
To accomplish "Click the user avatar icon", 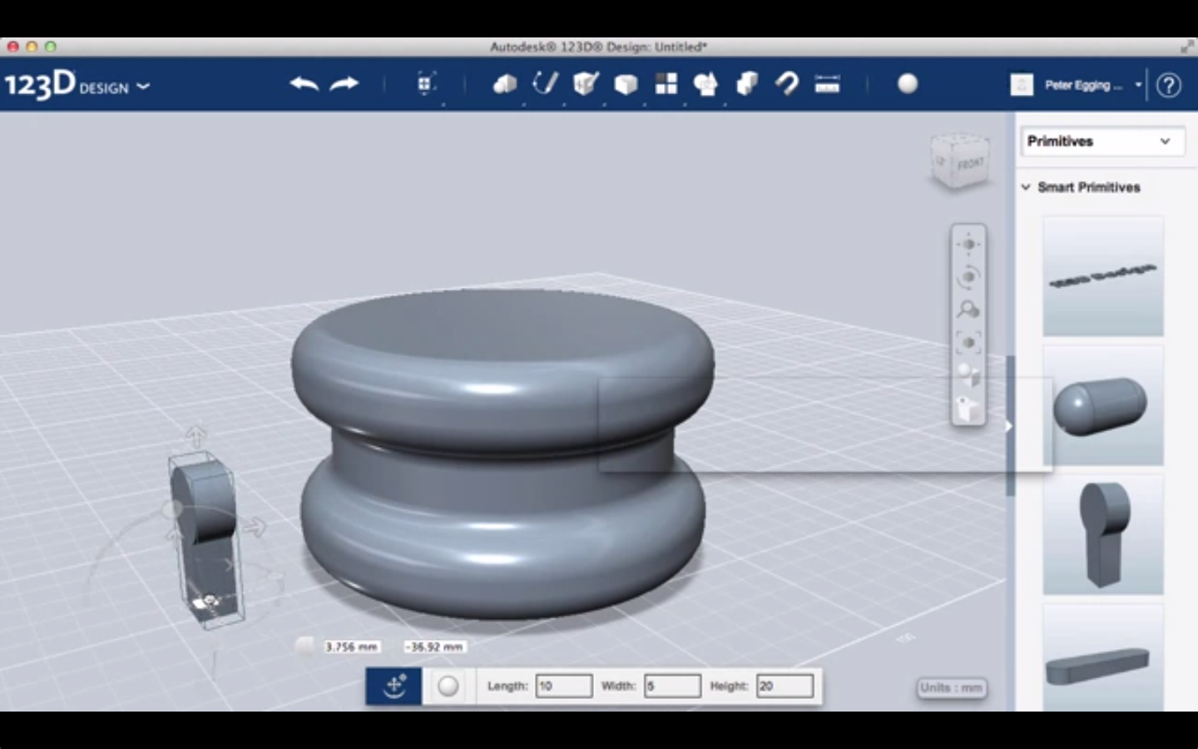I will point(1022,85).
